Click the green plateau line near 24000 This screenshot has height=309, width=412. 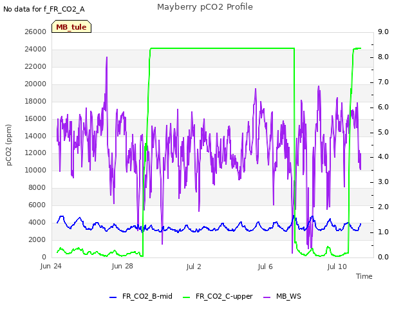click(222, 48)
